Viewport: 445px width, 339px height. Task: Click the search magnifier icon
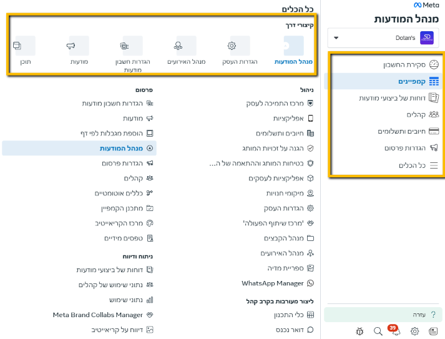pos(378,331)
